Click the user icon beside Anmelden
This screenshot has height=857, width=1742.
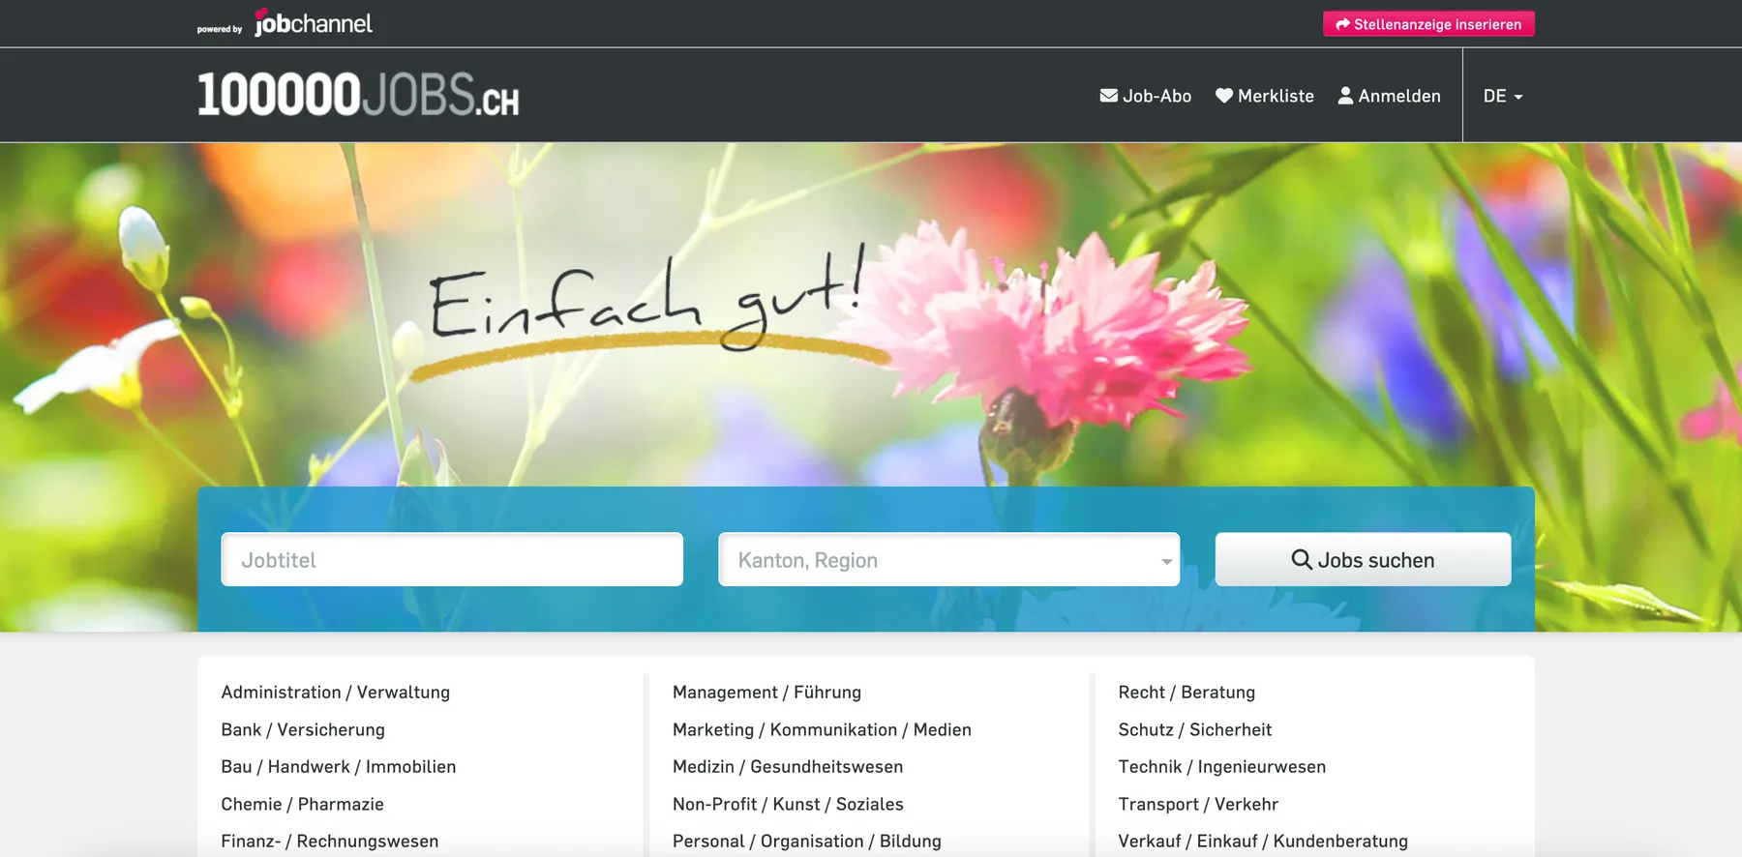(1345, 96)
